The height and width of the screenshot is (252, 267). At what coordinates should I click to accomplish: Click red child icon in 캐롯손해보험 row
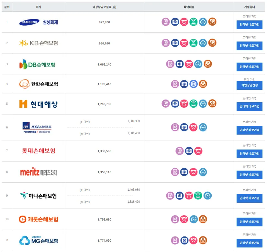pos(184,219)
